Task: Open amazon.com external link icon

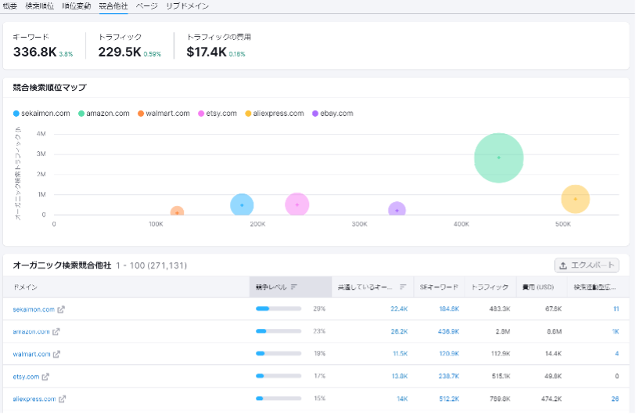Action: [x=56, y=332]
